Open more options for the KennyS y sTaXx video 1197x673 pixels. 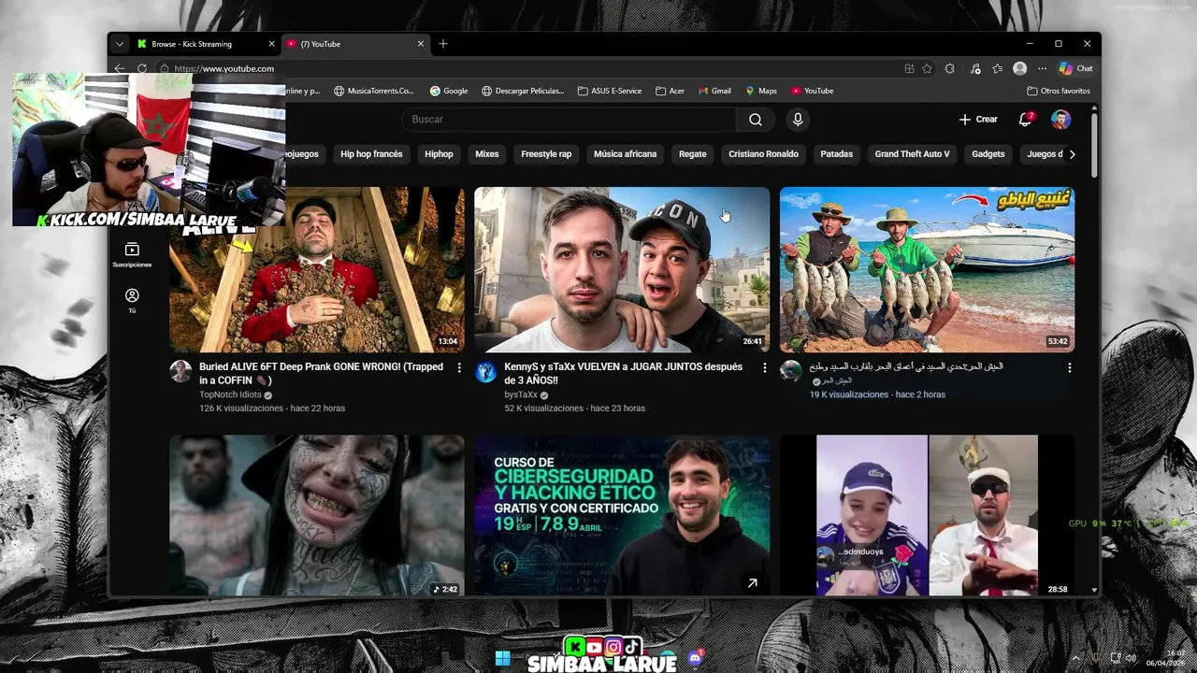(x=765, y=368)
